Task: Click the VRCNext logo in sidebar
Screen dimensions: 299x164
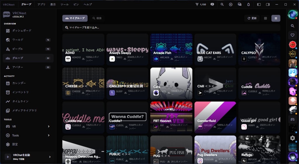Action: tap(6, 15)
